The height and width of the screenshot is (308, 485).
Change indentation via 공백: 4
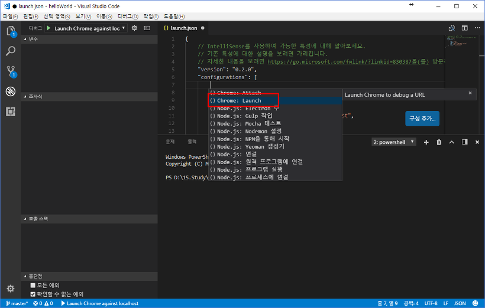point(412,303)
